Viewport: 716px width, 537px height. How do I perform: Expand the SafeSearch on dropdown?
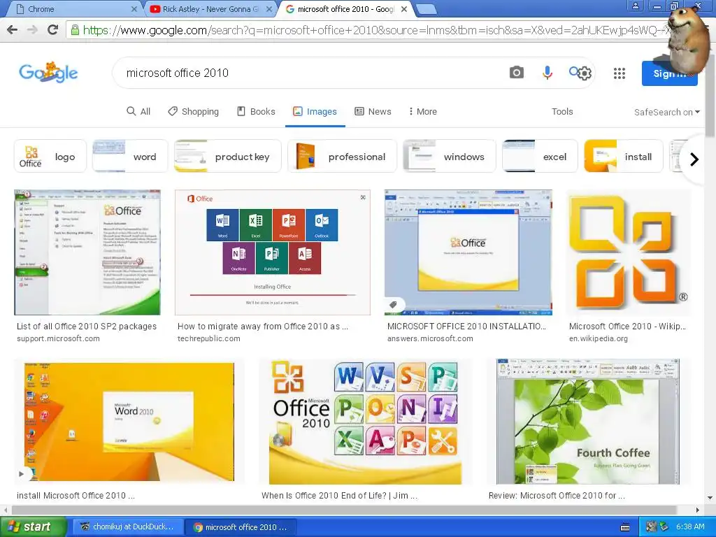(x=666, y=113)
